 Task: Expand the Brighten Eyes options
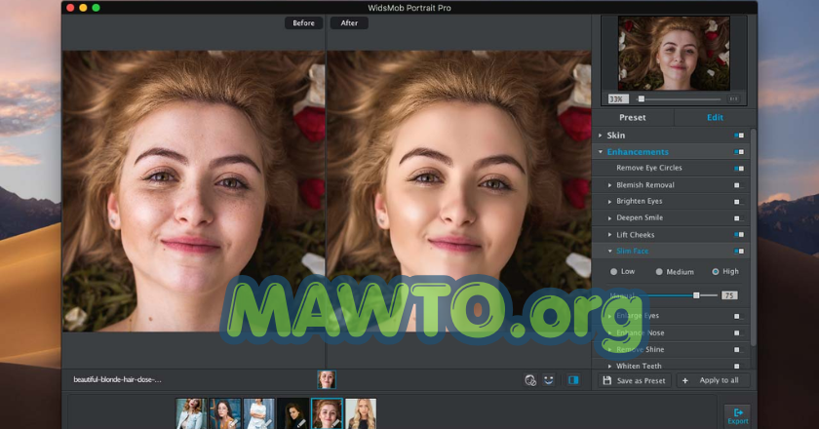pos(609,201)
